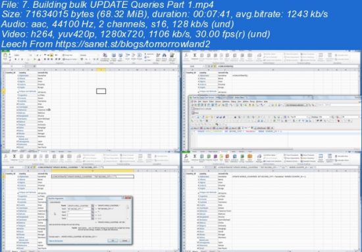Click Text2 field in Function Arguments dialog
Screen dimensions: 362x252
(x=79, y=209)
